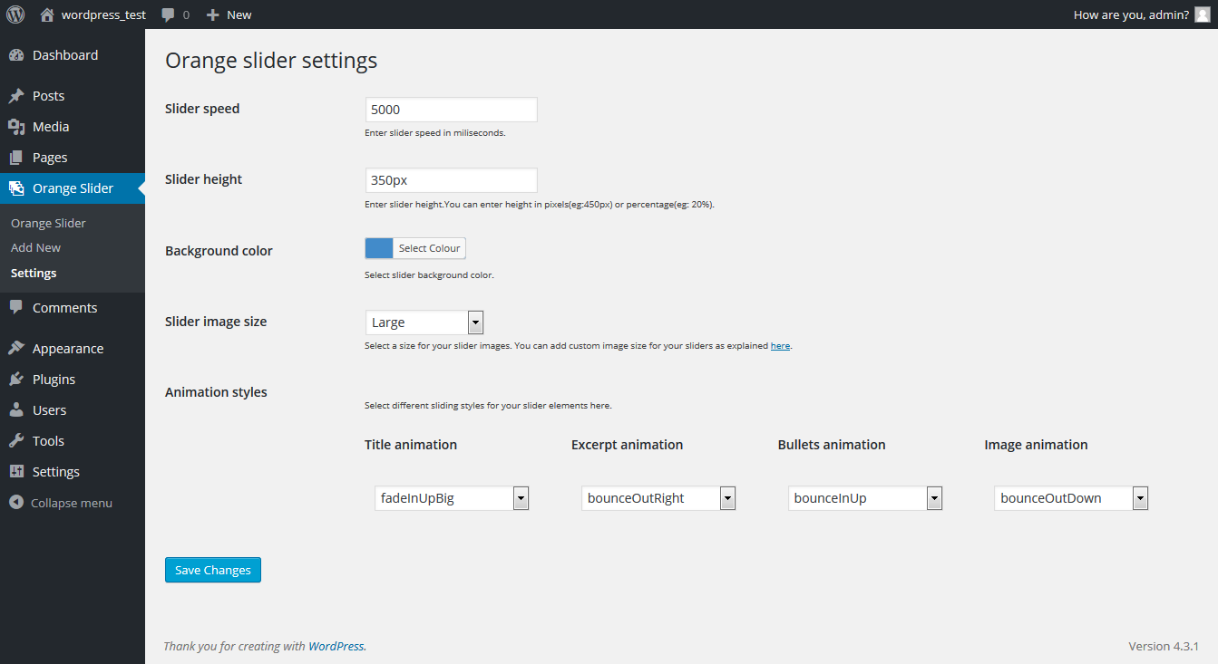Open the Slider image size dropdown

424,322
